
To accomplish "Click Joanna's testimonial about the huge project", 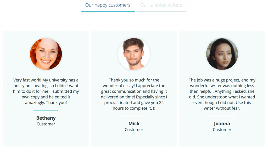I will [x=222, y=94].
